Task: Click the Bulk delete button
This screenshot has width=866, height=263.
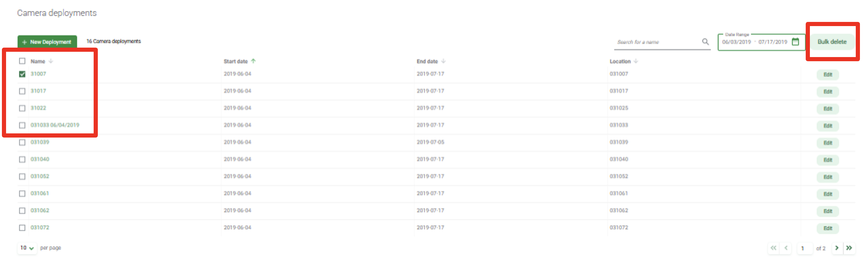Action: (832, 42)
